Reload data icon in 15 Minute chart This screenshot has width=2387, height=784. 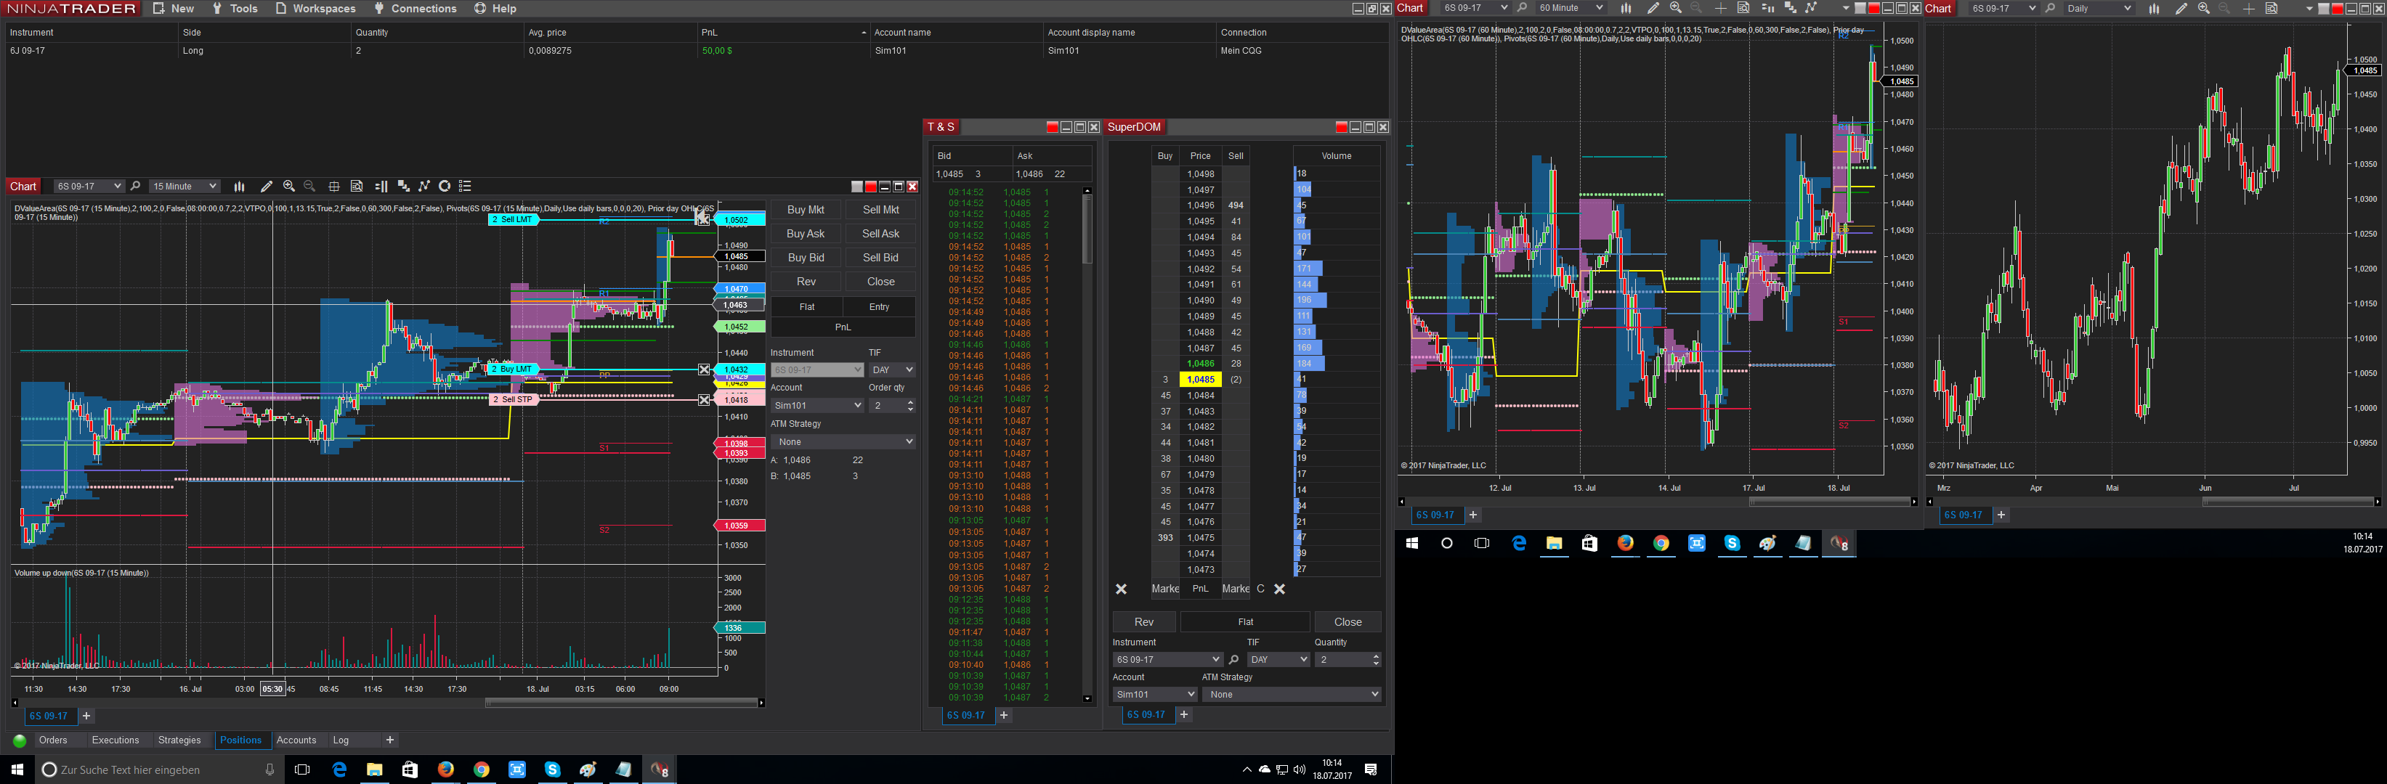[445, 186]
